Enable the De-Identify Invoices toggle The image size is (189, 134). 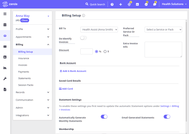pos(83,38)
